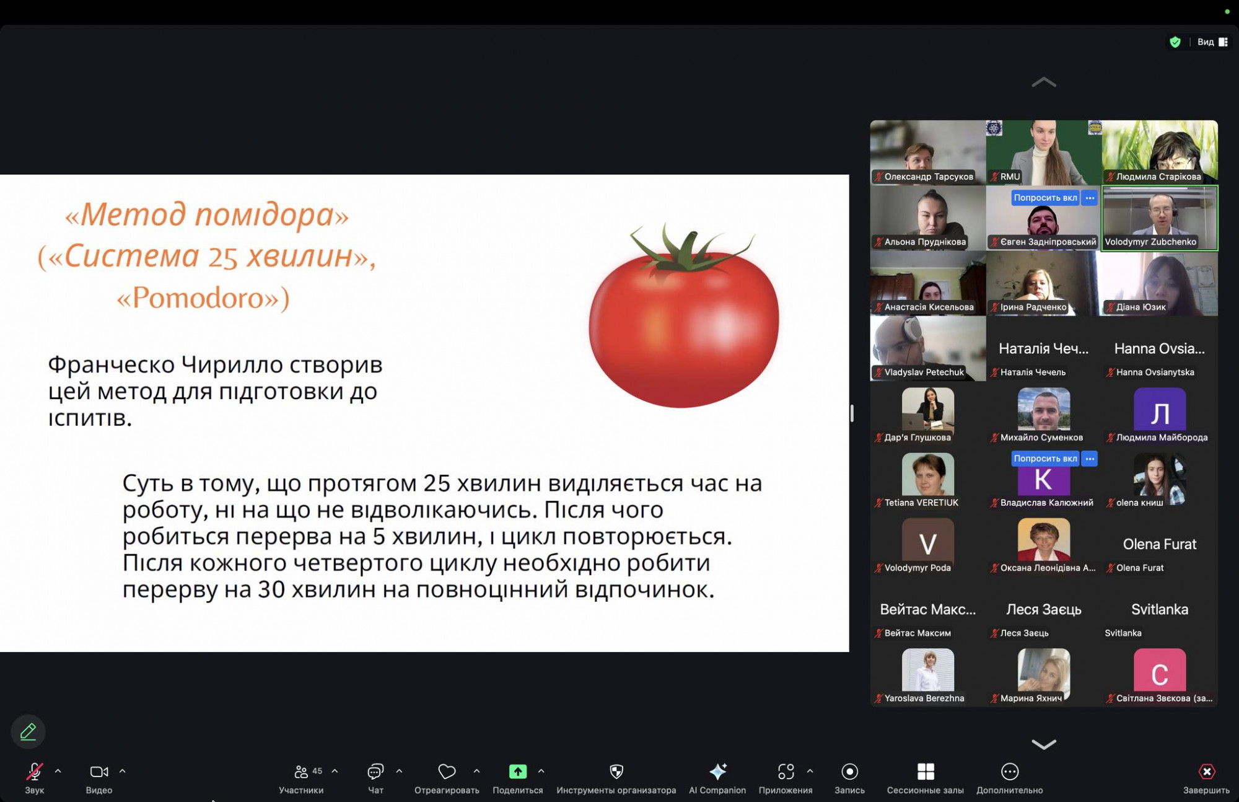Click Завершить to end meeting
This screenshot has width=1239, height=802.
tap(1206, 772)
